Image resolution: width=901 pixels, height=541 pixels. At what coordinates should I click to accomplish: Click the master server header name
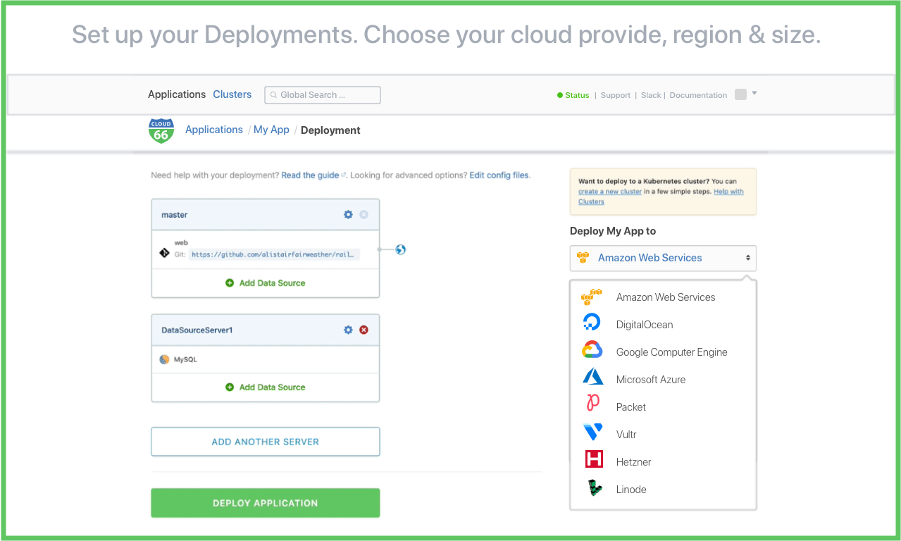175,215
